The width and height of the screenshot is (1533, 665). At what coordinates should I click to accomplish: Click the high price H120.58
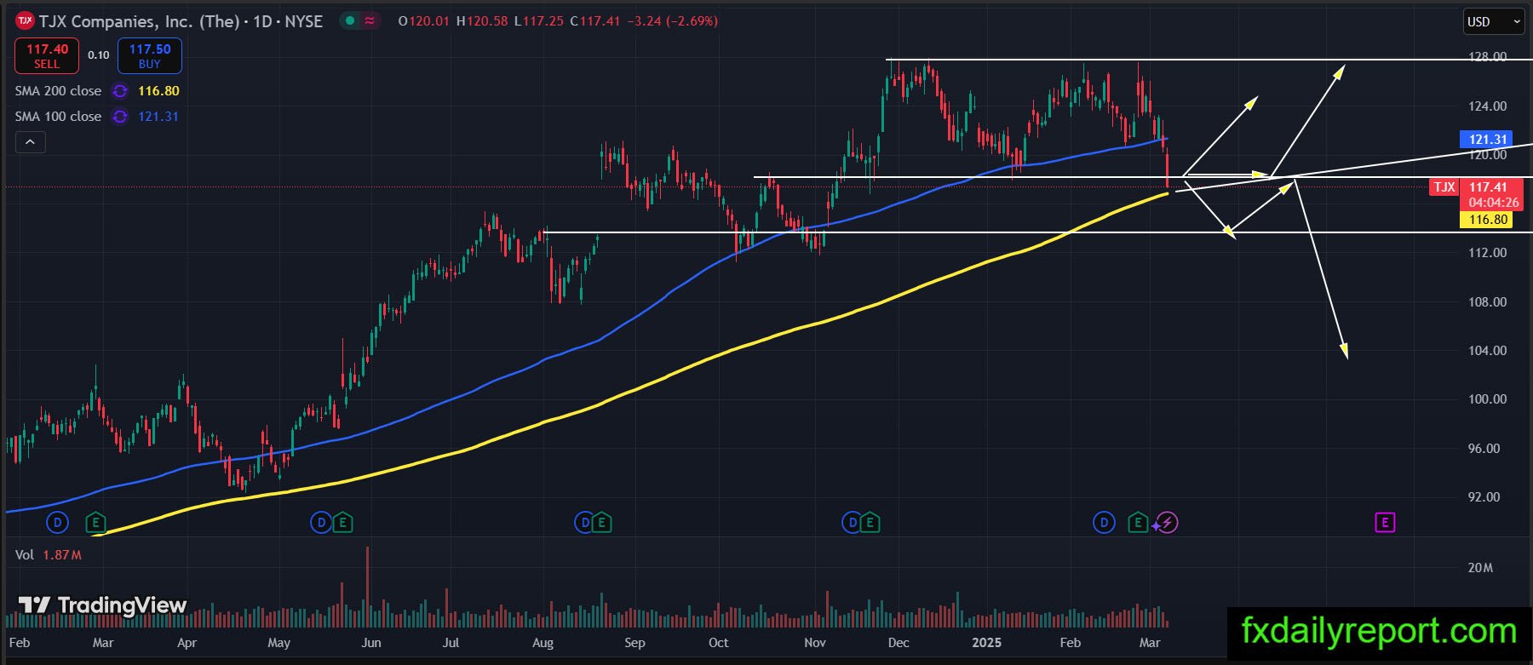click(482, 21)
